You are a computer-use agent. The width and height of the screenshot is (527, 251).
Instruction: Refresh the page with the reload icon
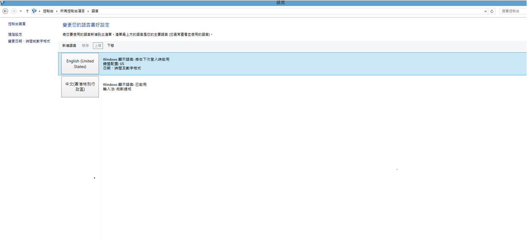(x=492, y=11)
